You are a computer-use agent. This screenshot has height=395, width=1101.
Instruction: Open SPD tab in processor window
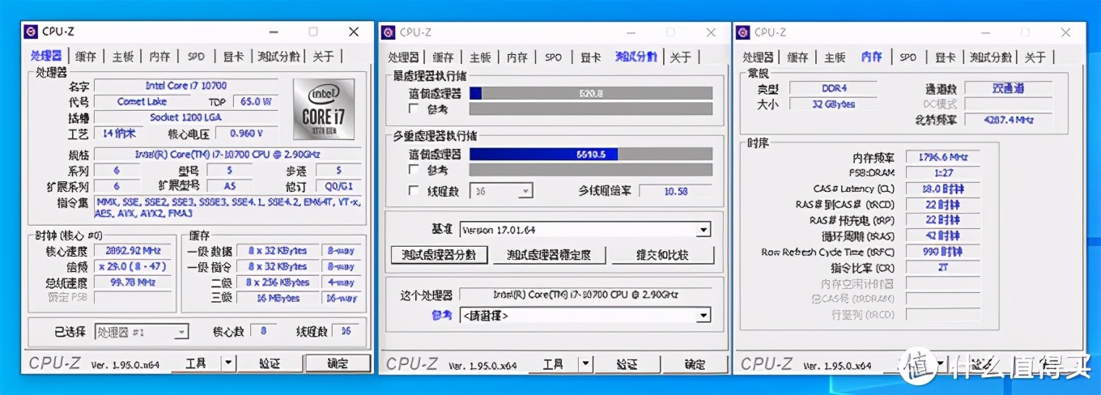point(197,56)
